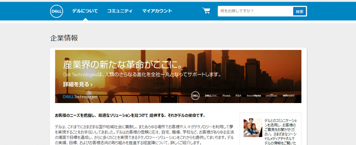Click the Dell EMC logo in banner
This screenshot has height=145, width=356.
click(x=211, y=96)
